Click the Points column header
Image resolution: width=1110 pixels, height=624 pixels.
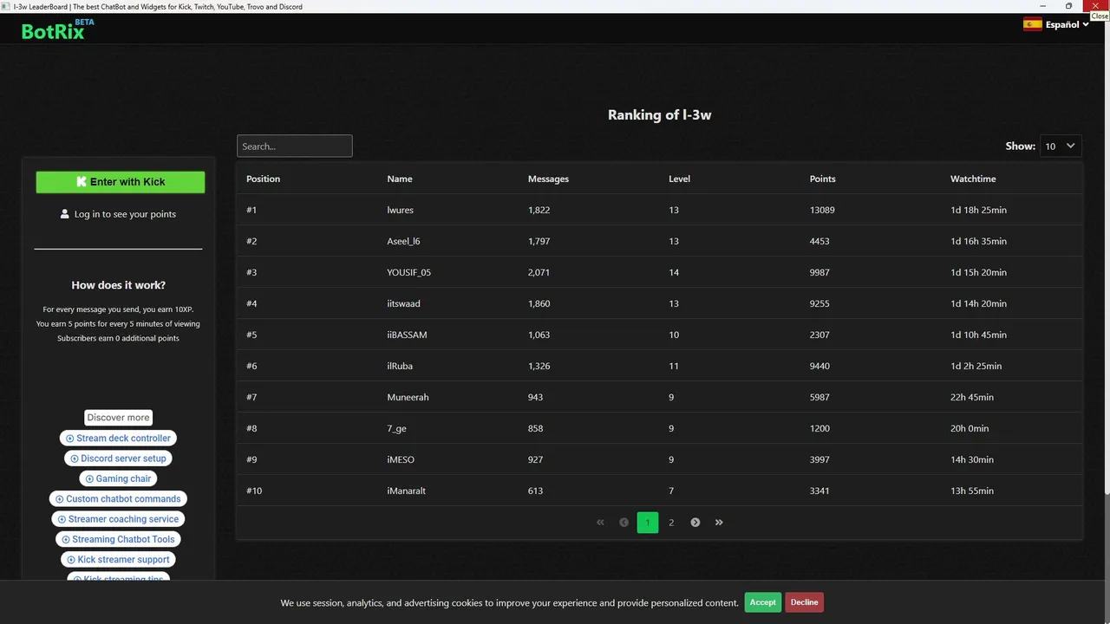822,179
